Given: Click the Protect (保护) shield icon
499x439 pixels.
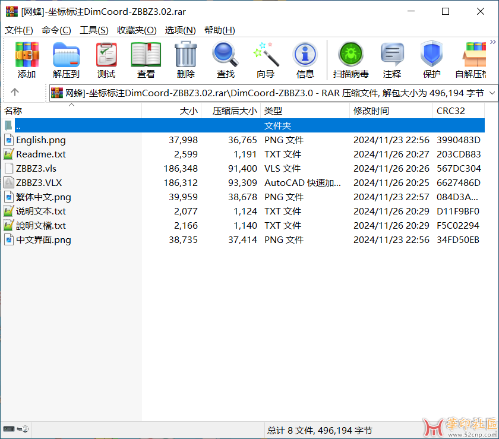Looking at the screenshot, I should coord(431,54).
